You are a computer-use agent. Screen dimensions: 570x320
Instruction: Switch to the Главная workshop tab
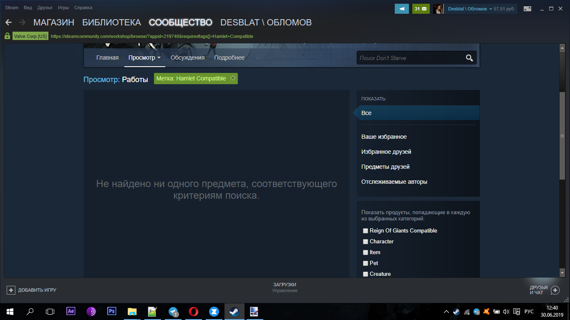[x=108, y=58]
